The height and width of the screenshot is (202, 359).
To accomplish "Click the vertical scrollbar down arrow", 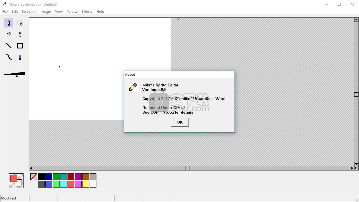I will pos(356,164).
